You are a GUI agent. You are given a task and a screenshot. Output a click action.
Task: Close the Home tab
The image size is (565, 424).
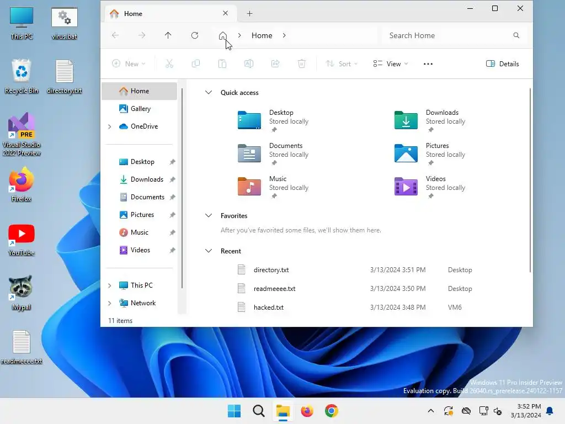225,13
